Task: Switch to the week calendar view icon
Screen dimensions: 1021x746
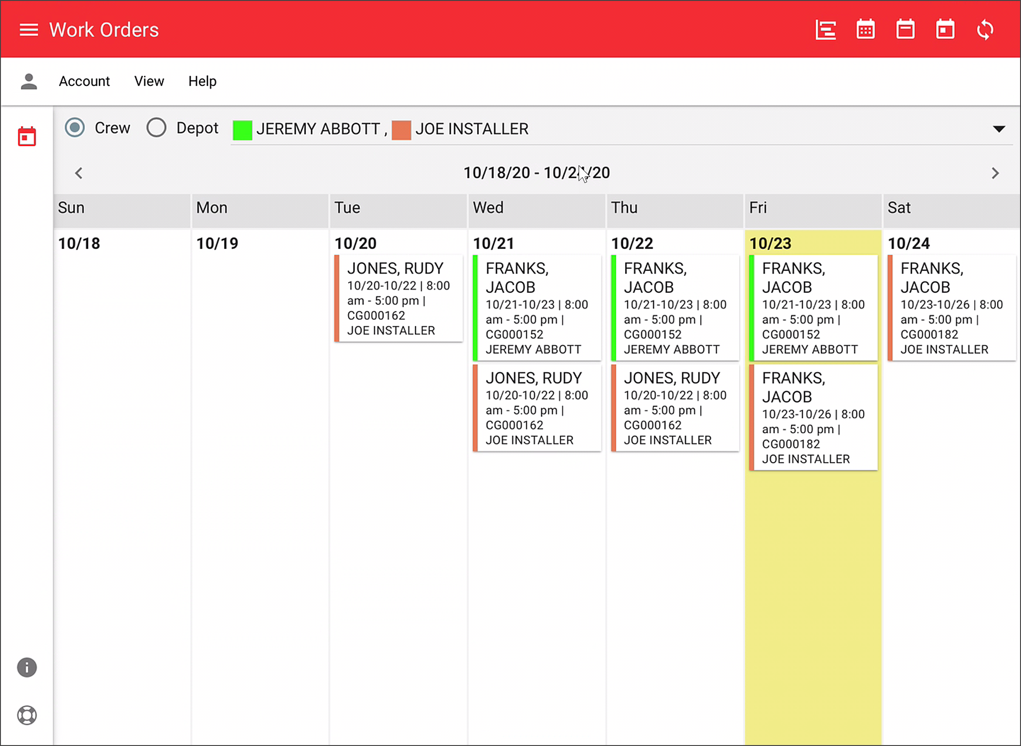Action: [905, 29]
